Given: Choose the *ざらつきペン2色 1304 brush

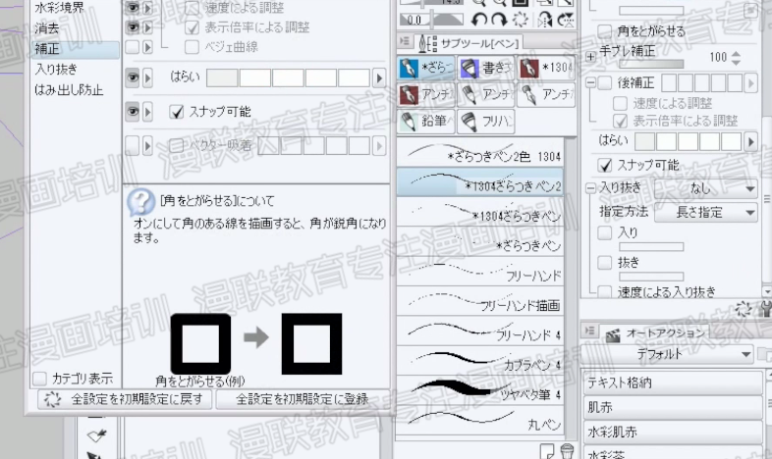Looking at the screenshot, I should [480, 152].
